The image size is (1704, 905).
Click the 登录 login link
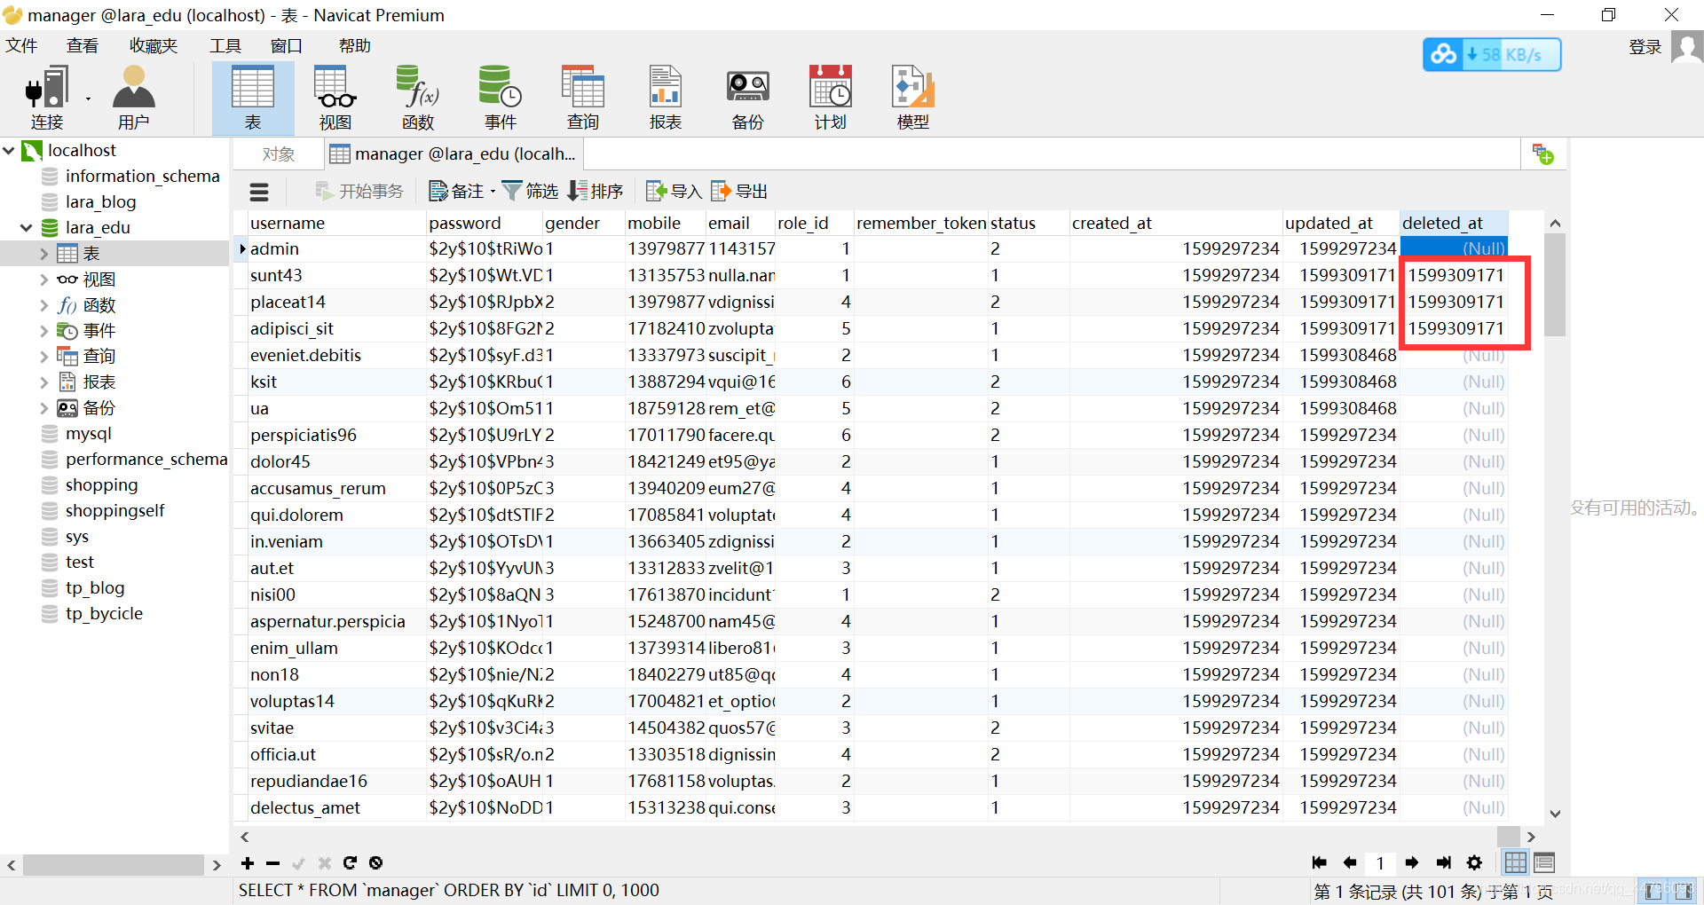(x=1645, y=47)
